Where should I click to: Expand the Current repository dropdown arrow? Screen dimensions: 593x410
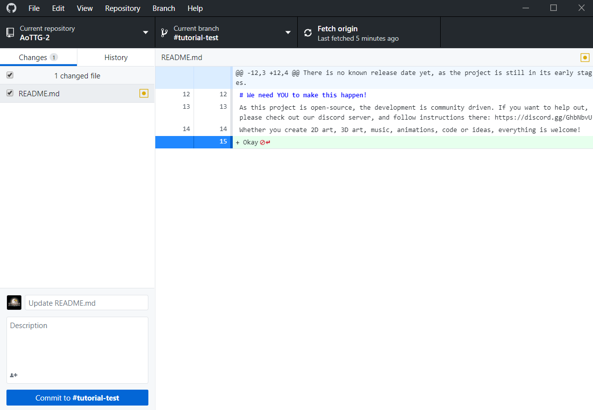coord(145,33)
